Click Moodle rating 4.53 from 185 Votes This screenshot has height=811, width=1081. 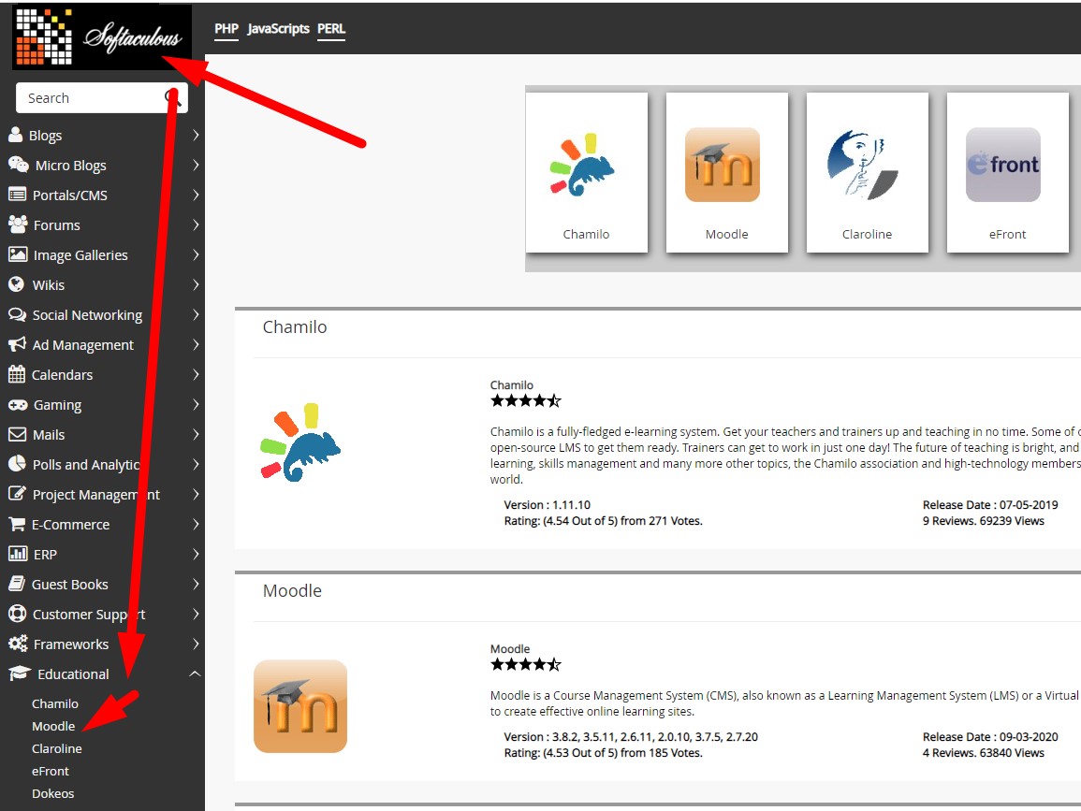pos(604,753)
